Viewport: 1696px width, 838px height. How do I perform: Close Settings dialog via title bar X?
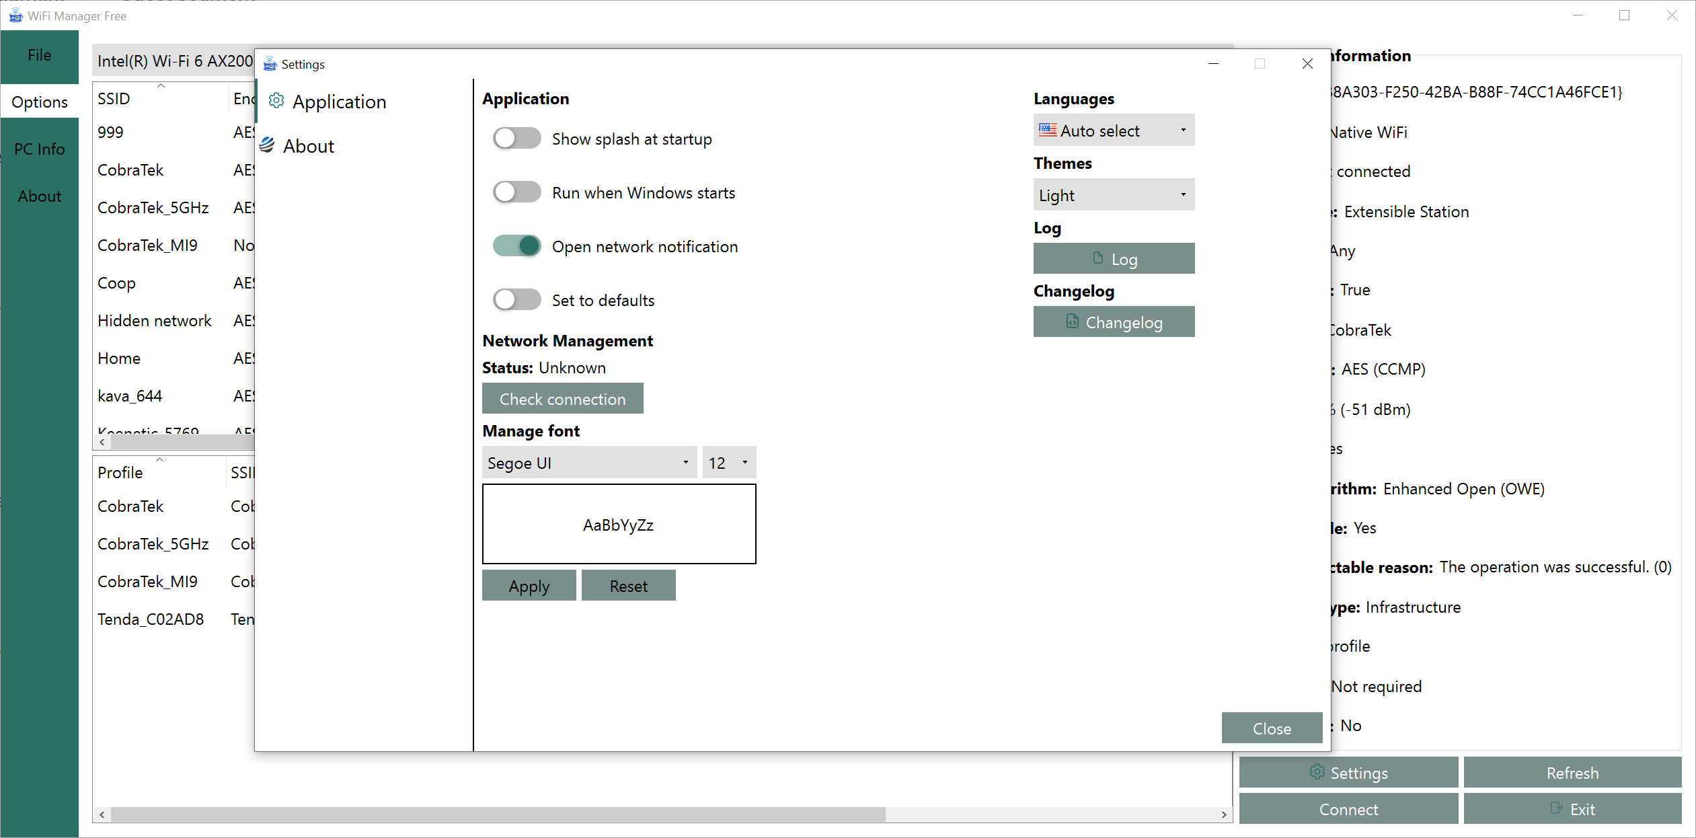click(x=1307, y=64)
